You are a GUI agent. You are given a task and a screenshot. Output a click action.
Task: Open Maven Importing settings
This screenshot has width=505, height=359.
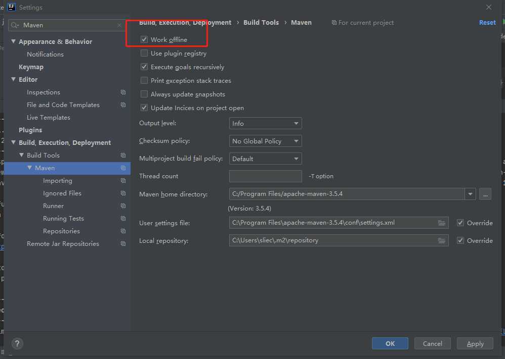point(57,181)
